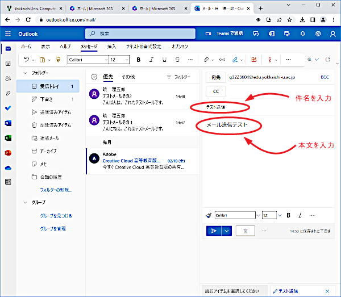Click the BCC link
The height and width of the screenshot is (297, 341).
click(325, 77)
